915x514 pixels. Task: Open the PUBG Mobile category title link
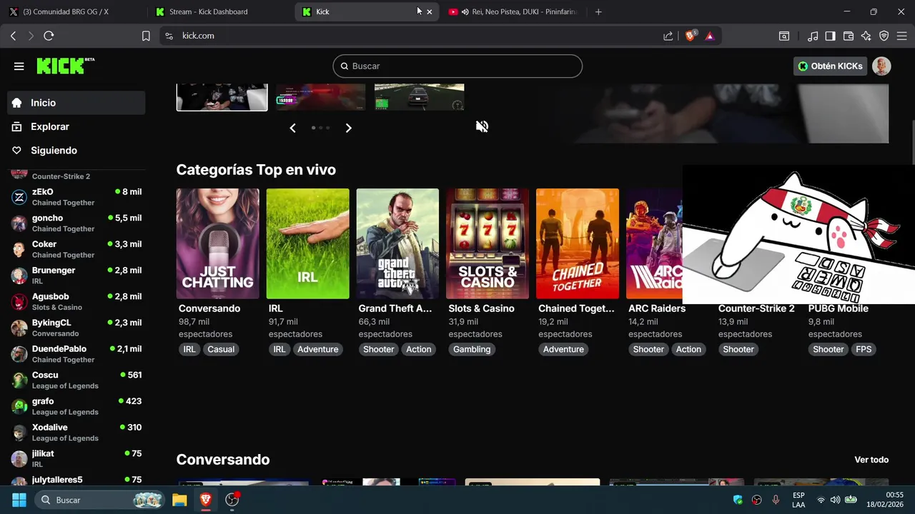click(839, 308)
